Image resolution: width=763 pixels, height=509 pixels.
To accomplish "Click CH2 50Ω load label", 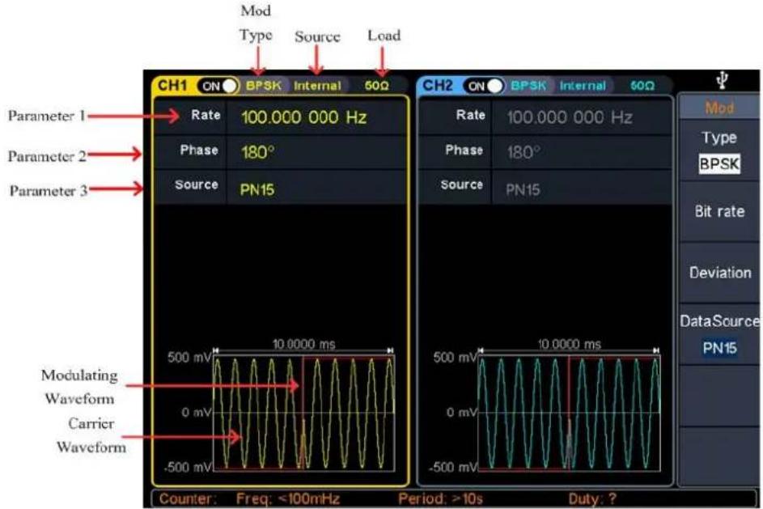I will click(642, 86).
